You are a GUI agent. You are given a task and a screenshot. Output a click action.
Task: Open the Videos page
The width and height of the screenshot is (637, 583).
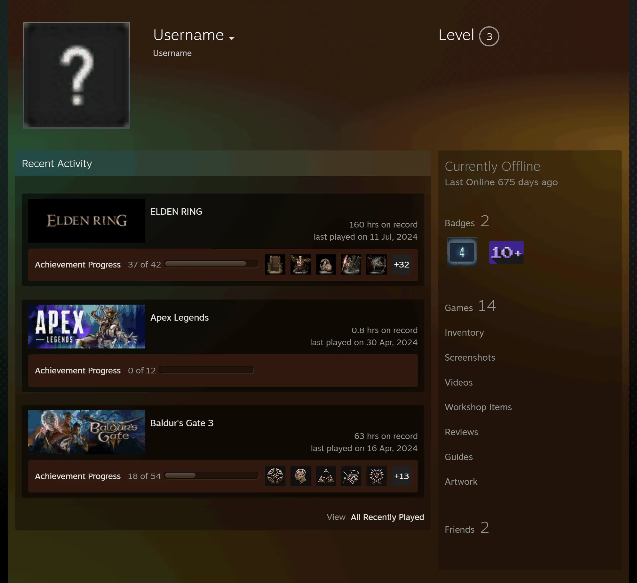459,382
